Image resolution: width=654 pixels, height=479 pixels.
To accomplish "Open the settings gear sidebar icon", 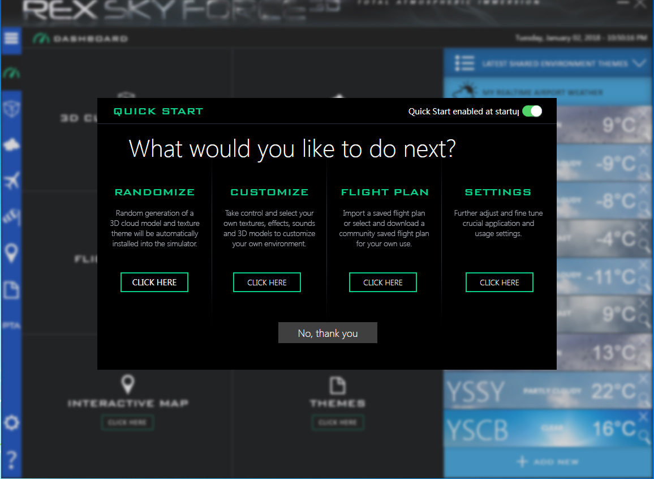I will tap(11, 423).
